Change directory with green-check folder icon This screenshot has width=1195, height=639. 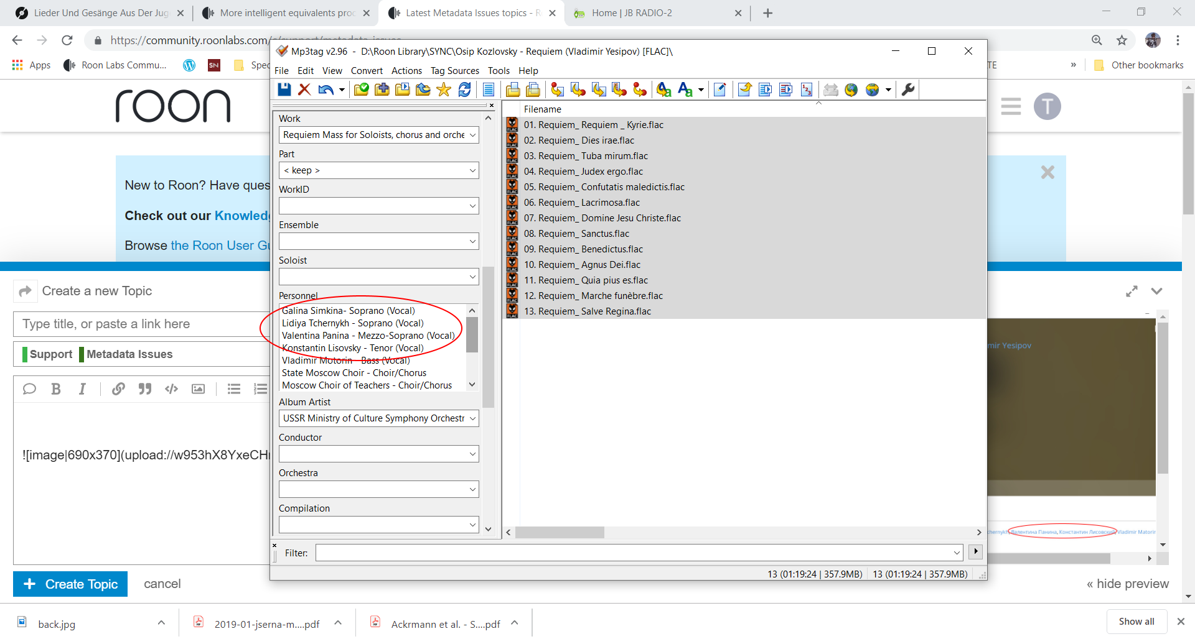click(x=362, y=90)
